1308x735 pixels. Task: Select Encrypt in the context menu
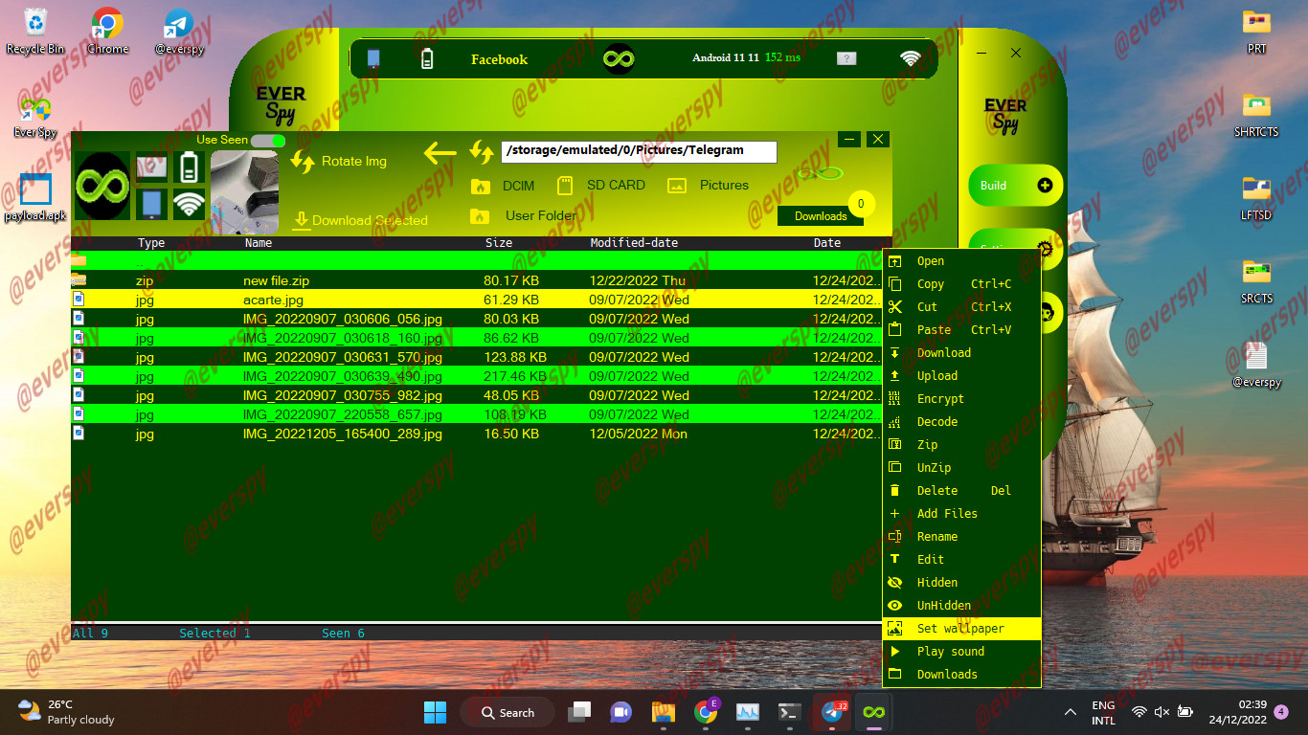point(961,399)
